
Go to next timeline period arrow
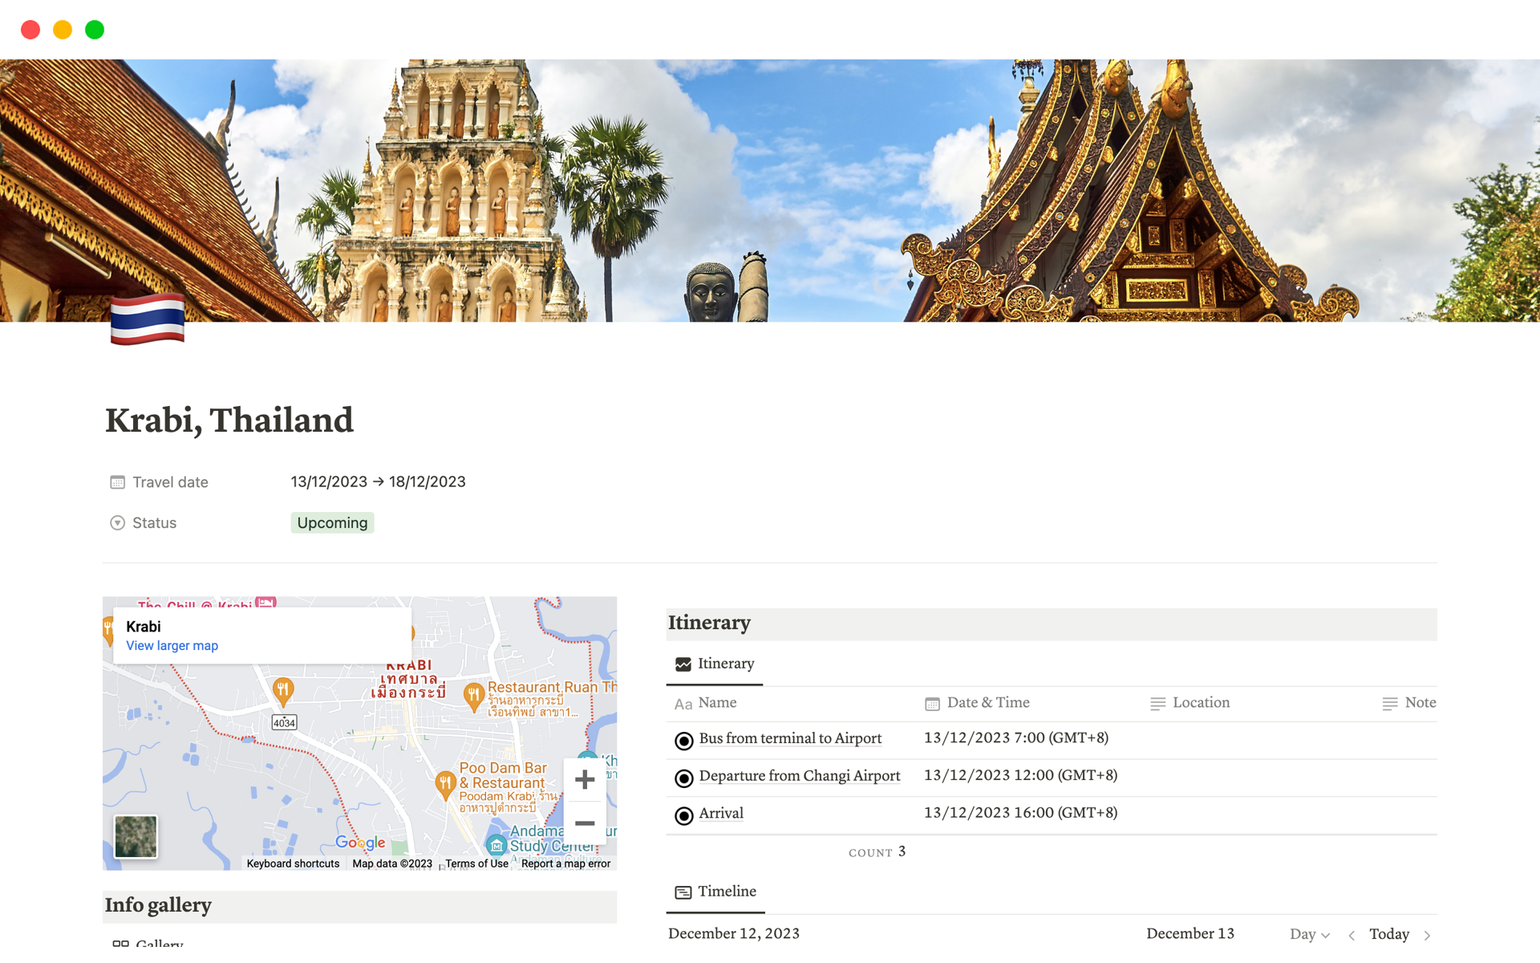point(1427,935)
